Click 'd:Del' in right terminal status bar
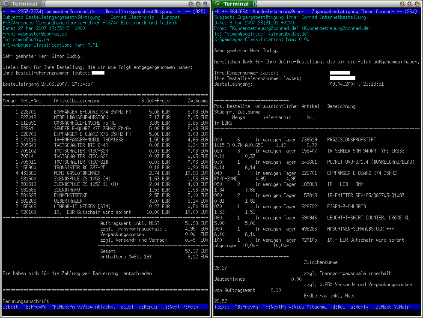 [339, 307]
